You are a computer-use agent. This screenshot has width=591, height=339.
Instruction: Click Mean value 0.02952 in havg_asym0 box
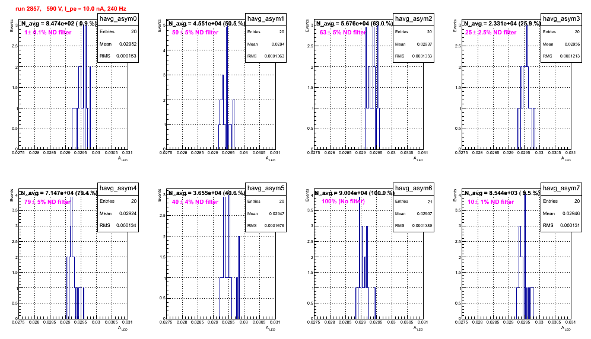pyautogui.click(x=128, y=44)
